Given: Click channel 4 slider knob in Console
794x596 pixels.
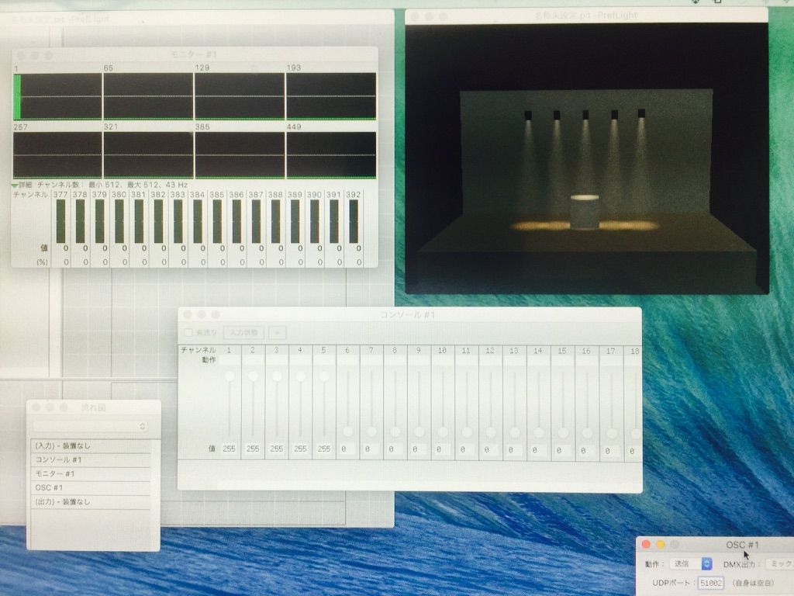Looking at the screenshot, I should pyautogui.click(x=301, y=376).
